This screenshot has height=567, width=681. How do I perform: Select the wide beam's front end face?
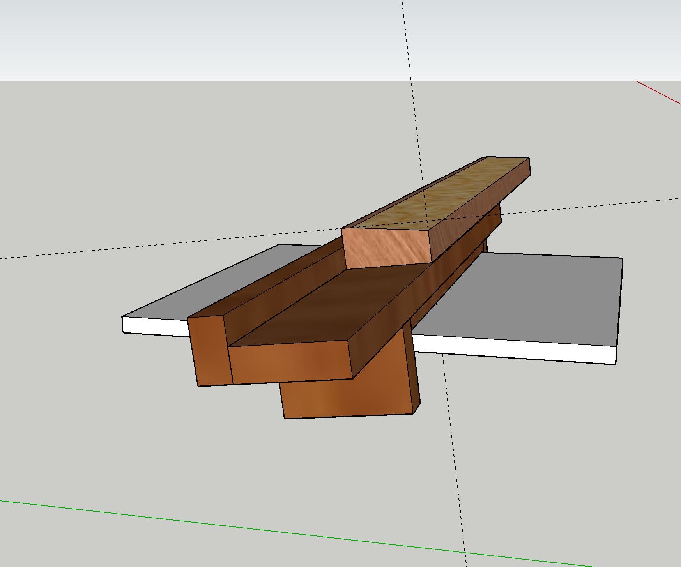(x=290, y=362)
